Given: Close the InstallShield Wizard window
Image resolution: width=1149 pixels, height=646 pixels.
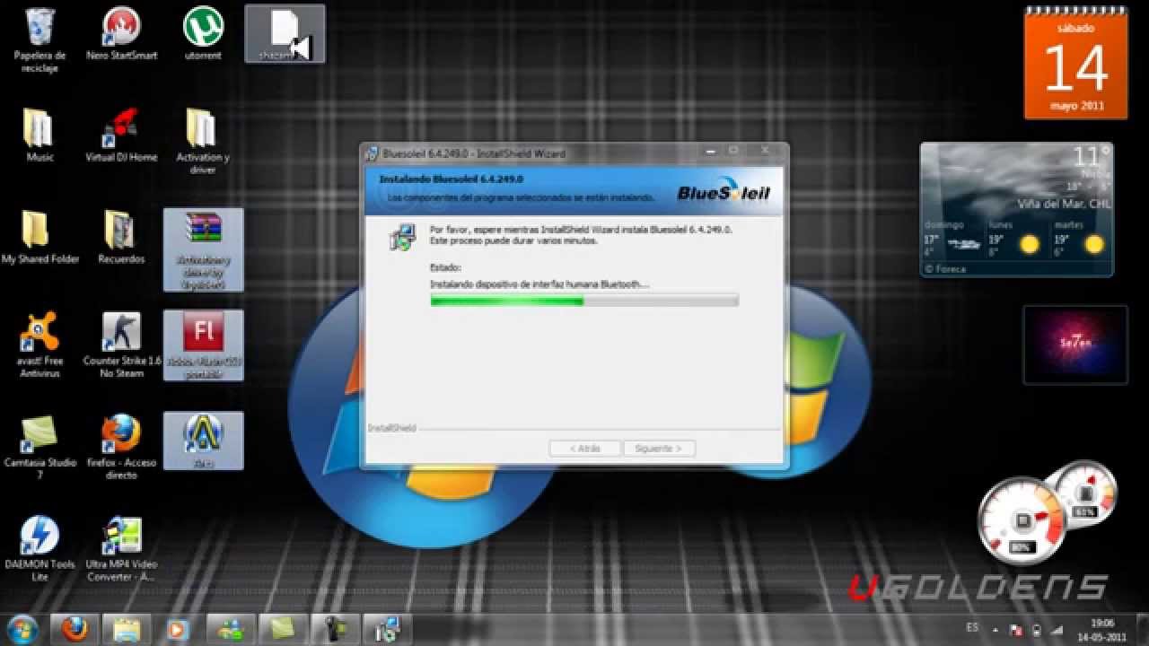Looking at the screenshot, I should pos(763,151).
